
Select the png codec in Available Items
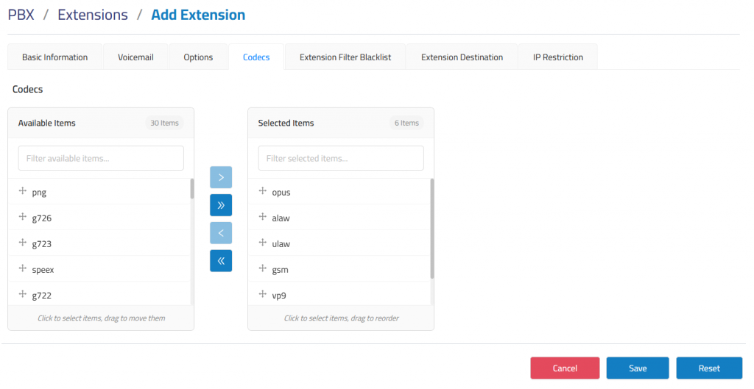[40, 193]
